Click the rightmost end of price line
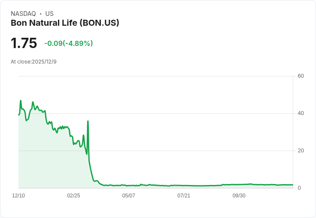Screen dimensions: 316x218 pyautogui.click(x=293, y=185)
